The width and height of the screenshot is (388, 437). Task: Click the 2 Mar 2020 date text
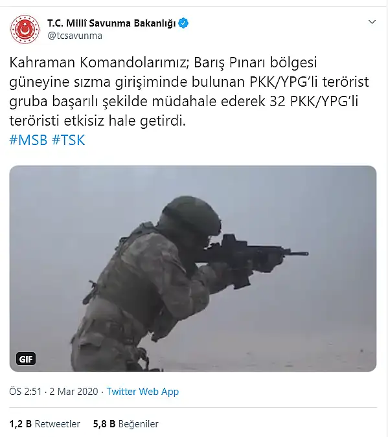point(74,392)
